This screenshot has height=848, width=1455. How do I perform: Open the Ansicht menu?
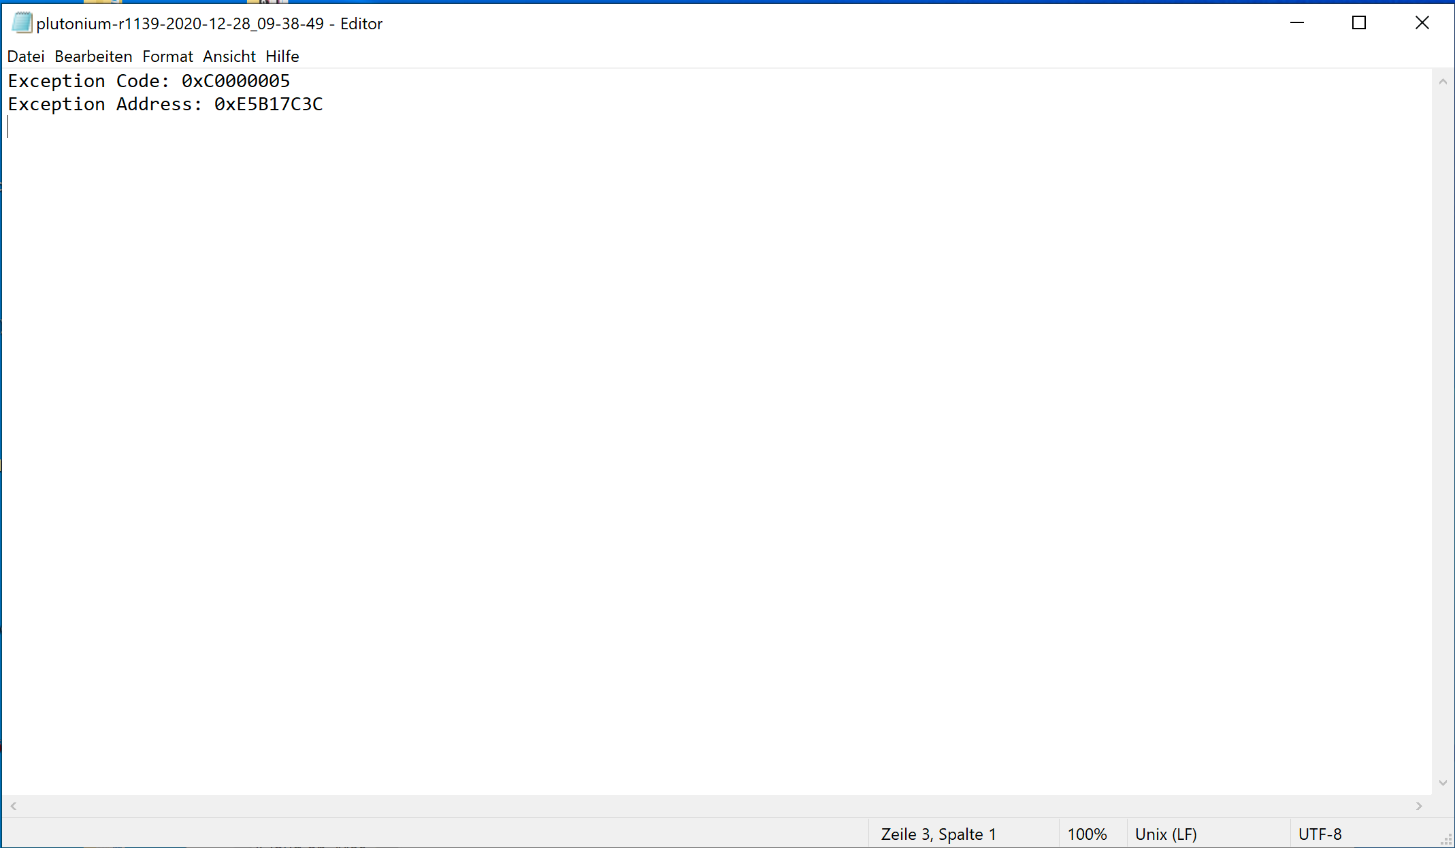[x=229, y=56]
